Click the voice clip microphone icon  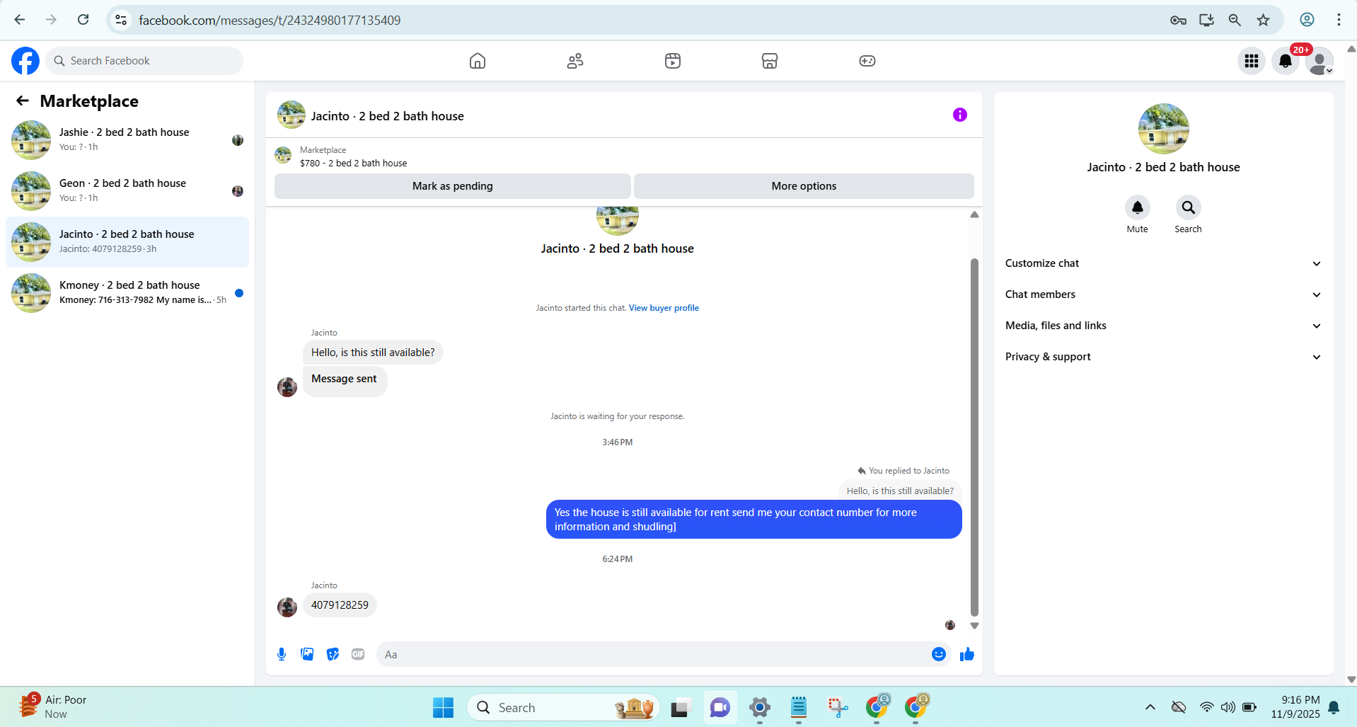click(x=282, y=654)
